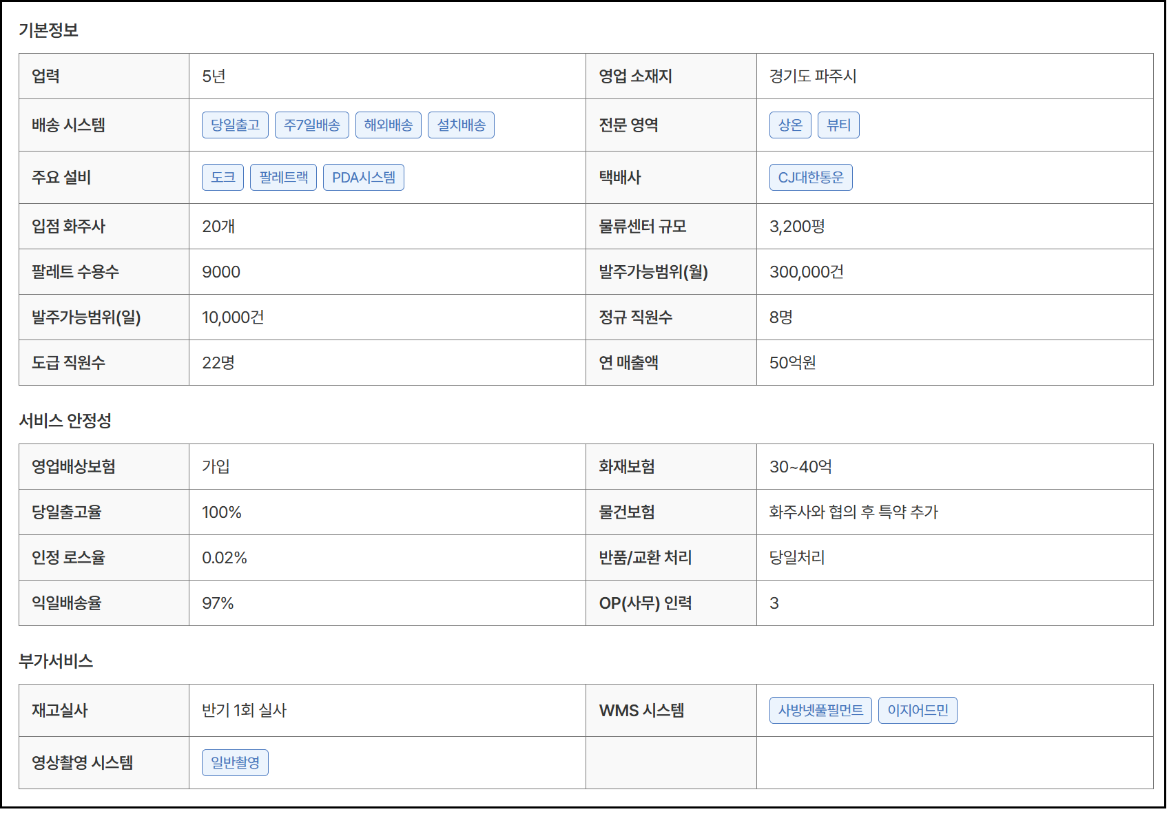1169x814 pixels.
Task: Click the 3,200평 center size value
Action: [x=796, y=227]
